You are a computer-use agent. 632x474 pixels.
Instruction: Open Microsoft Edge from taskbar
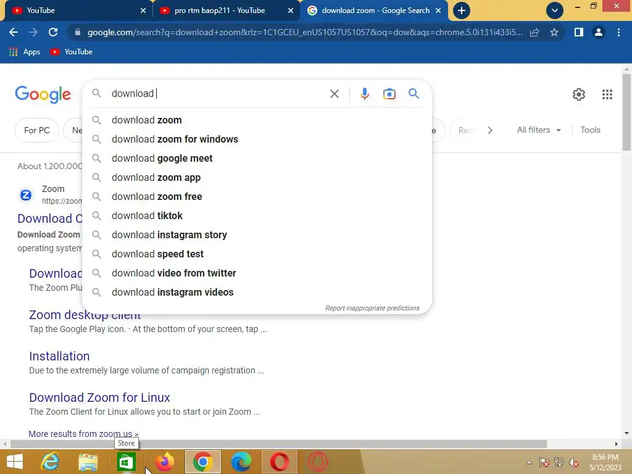click(241, 462)
